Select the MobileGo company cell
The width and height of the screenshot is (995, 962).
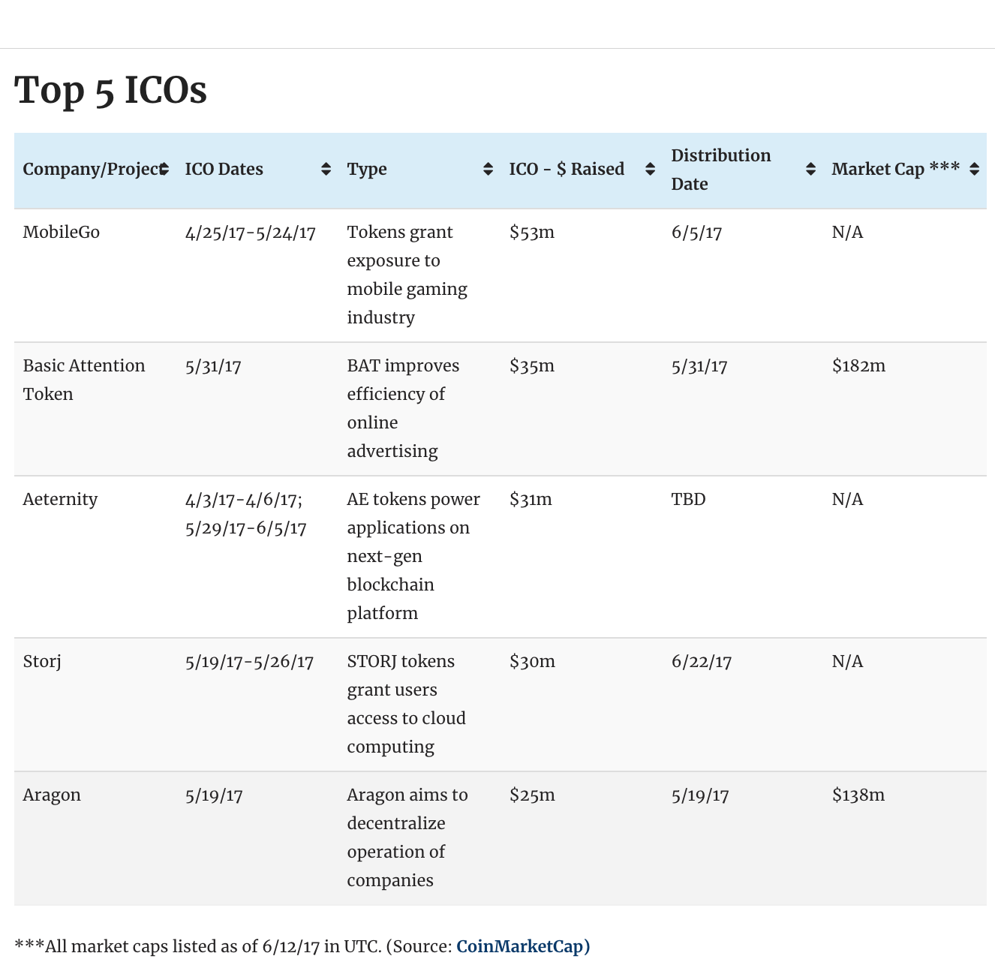[62, 233]
